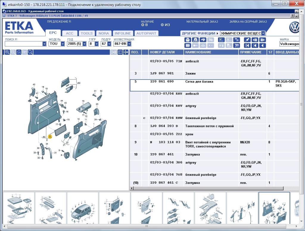Click part number 1J0 864 203 D
Viewport: 305px width, 231px height.
[164, 126]
